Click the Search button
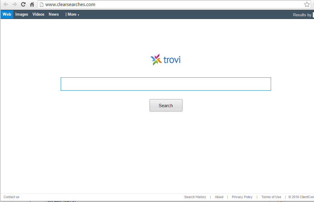314x202 pixels. 166,105
